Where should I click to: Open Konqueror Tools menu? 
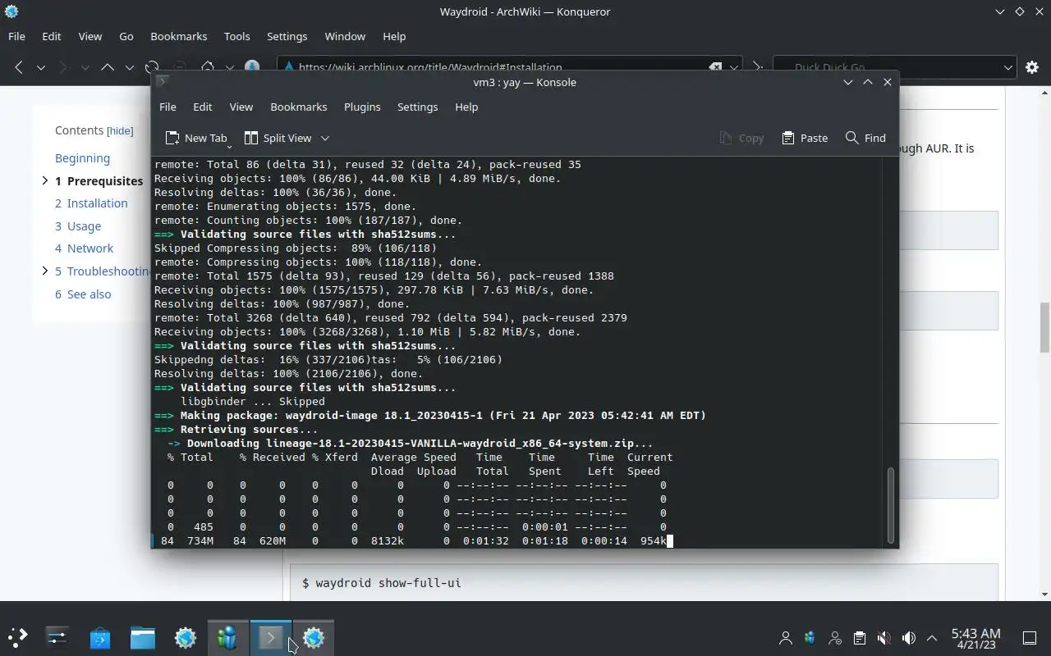click(x=236, y=36)
